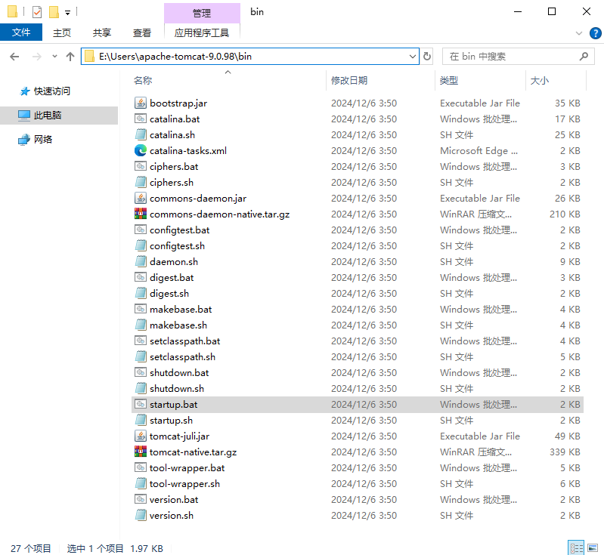
Task: Go back with the back arrow
Action: pos(14,57)
